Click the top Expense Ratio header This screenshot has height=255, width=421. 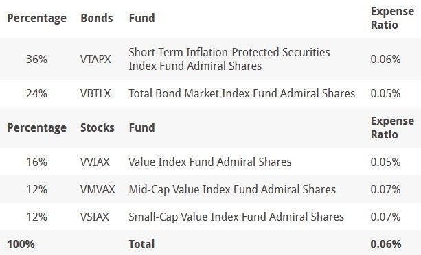(392, 18)
